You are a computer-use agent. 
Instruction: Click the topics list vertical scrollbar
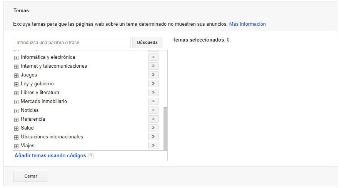(165, 128)
